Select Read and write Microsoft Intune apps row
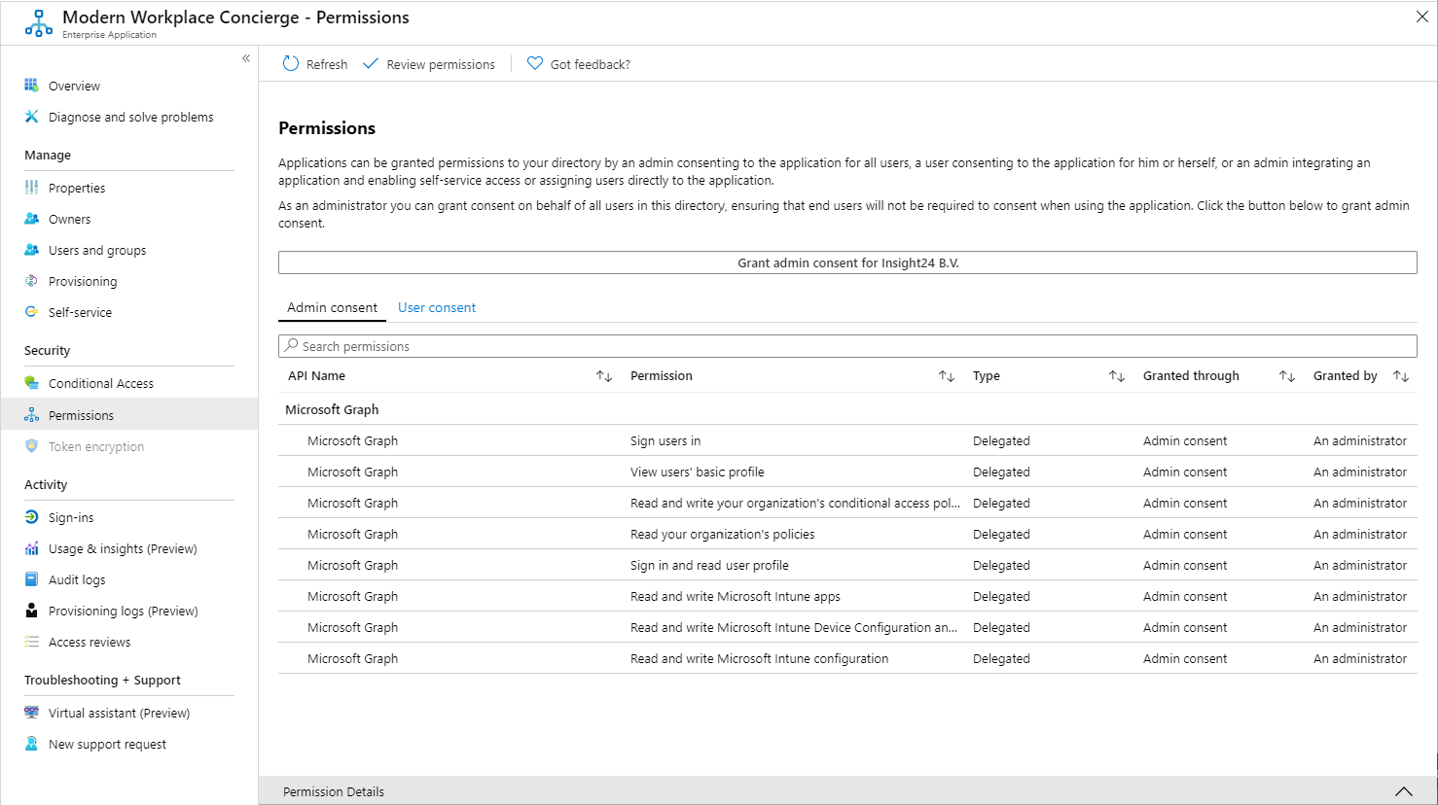Screen dimensions: 1438x805 [x=847, y=596]
